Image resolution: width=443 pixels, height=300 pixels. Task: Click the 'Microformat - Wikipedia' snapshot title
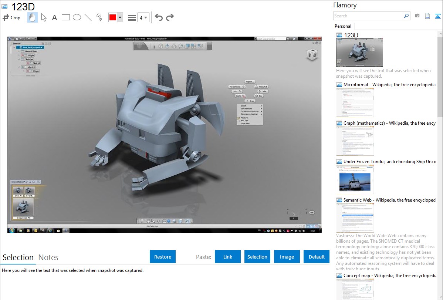[389, 85]
